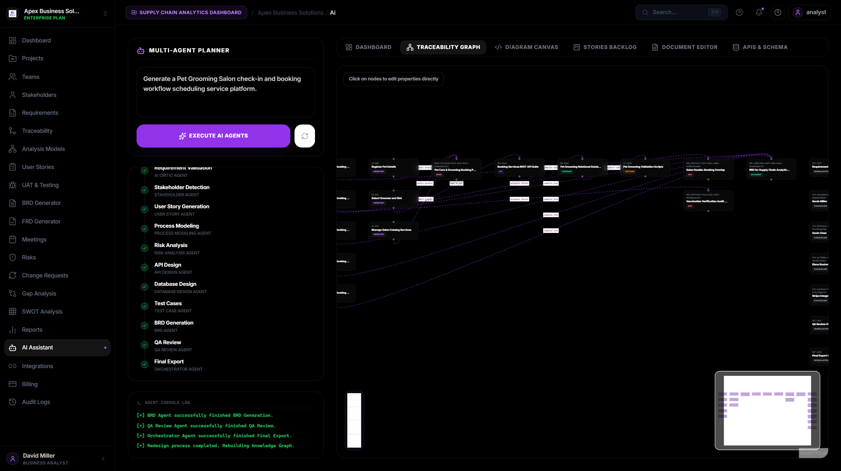The image size is (841, 471).
Task: Select Pet Care & Grooming Booking BPMN node
Action: tap(456, 169)
